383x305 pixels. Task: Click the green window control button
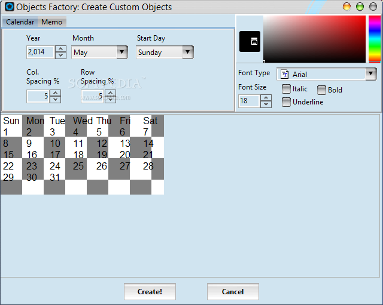(x=360, y=7)
